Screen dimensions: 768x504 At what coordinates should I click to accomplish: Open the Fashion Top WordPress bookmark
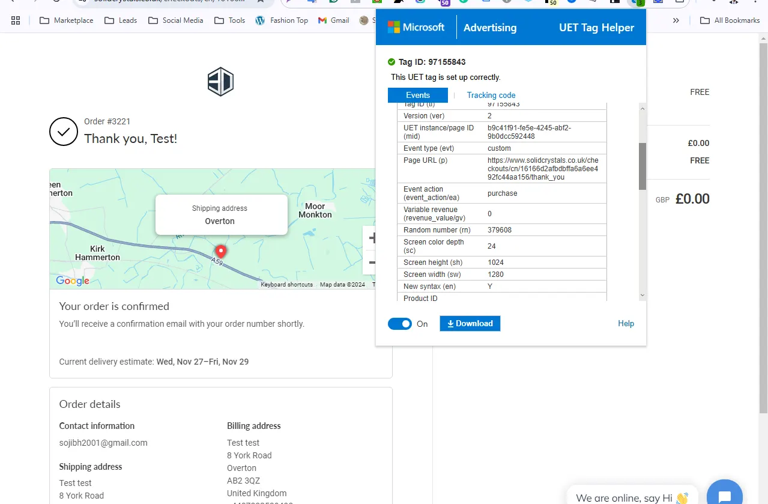[x=282, y=20]
